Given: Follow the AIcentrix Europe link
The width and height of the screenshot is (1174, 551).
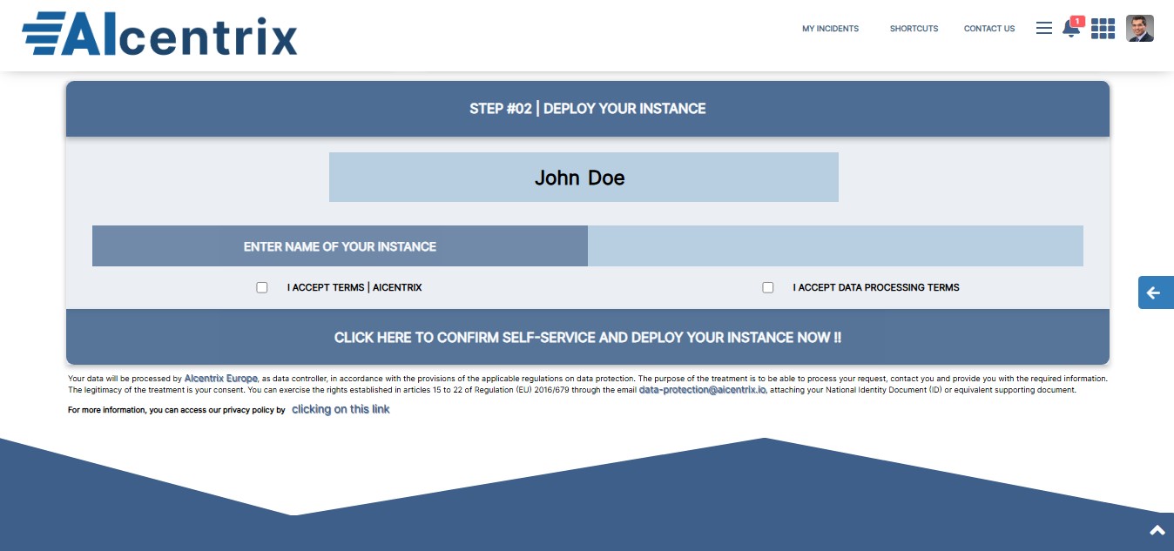Looking at the screenshot, I should pyautogui.click(x=220, y=379).
